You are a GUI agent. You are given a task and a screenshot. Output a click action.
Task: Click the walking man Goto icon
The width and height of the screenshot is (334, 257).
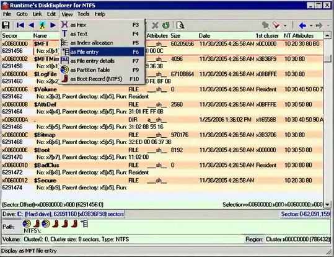(42, 25)
